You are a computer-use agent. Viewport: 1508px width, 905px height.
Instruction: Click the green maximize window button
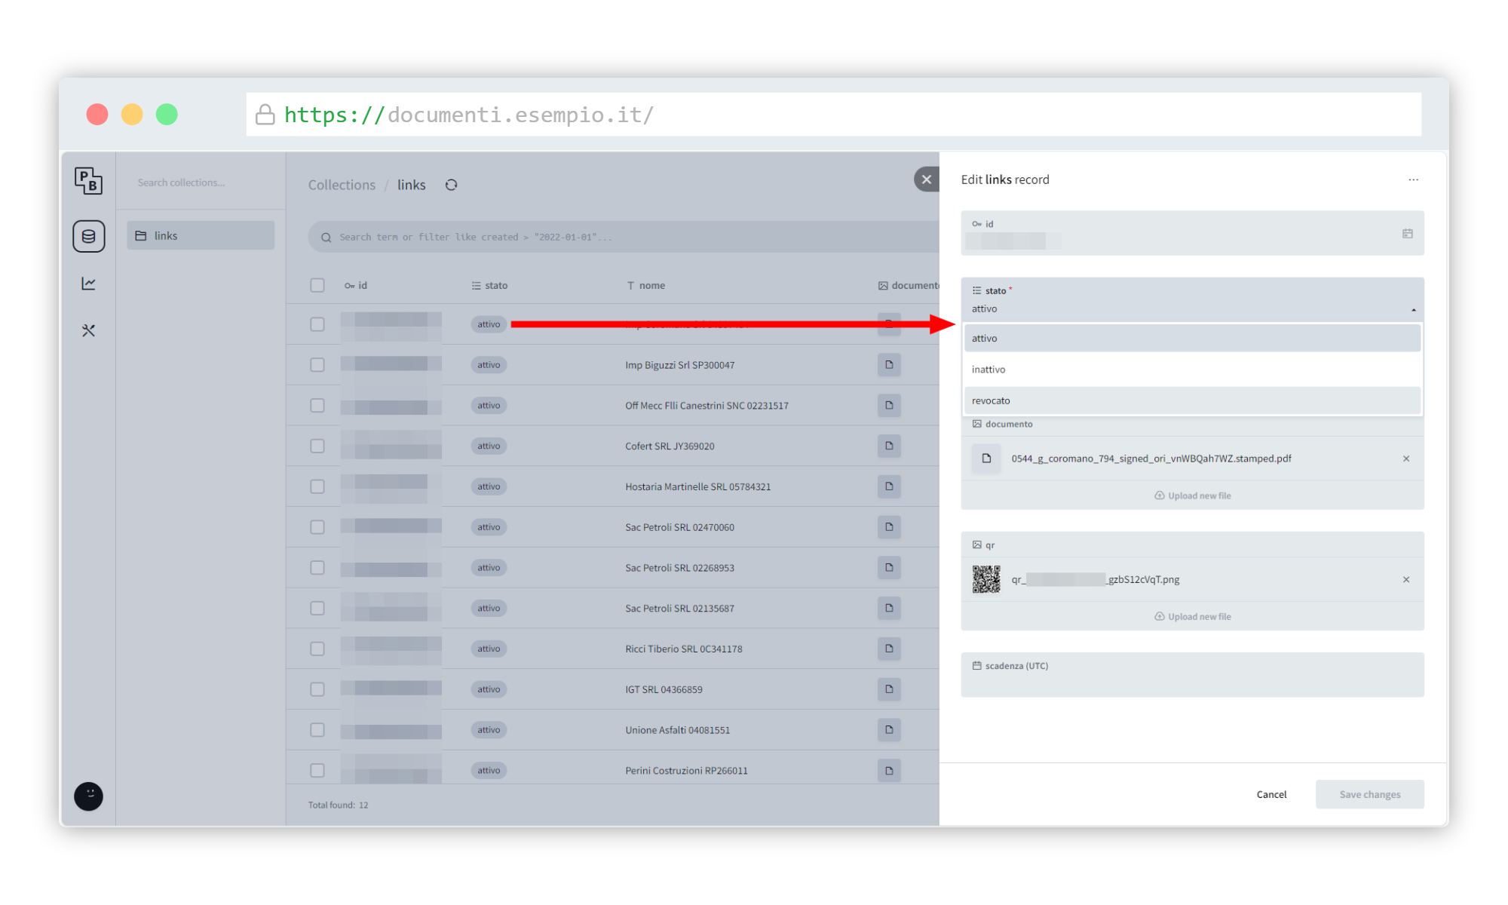tap(167, 115)
